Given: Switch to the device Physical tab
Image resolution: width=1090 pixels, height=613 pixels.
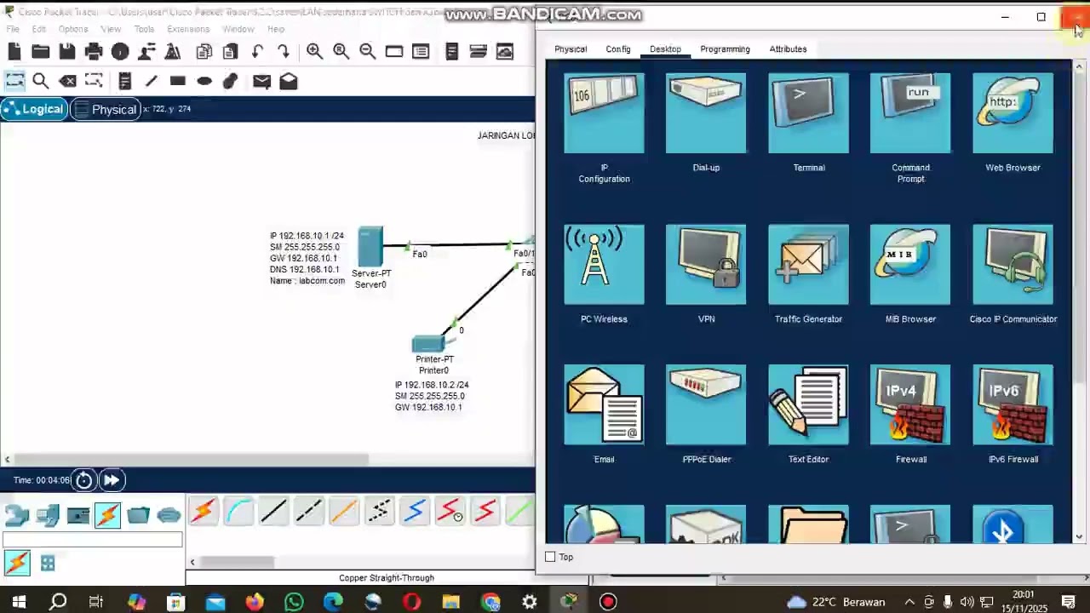Looking at the screenshot, I should (x=571, y=49).
